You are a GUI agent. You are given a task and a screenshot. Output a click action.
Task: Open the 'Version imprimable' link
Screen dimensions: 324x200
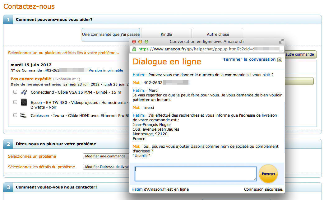point(106,70)
